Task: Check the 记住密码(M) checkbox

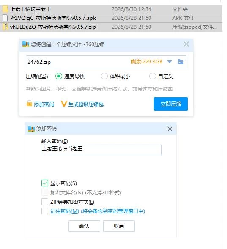Action: point(45,211)
